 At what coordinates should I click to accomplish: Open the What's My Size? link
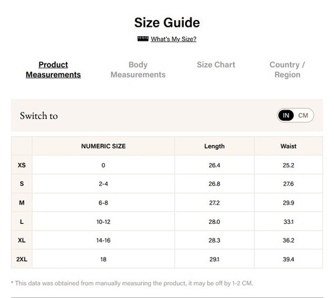click(174, 39)
